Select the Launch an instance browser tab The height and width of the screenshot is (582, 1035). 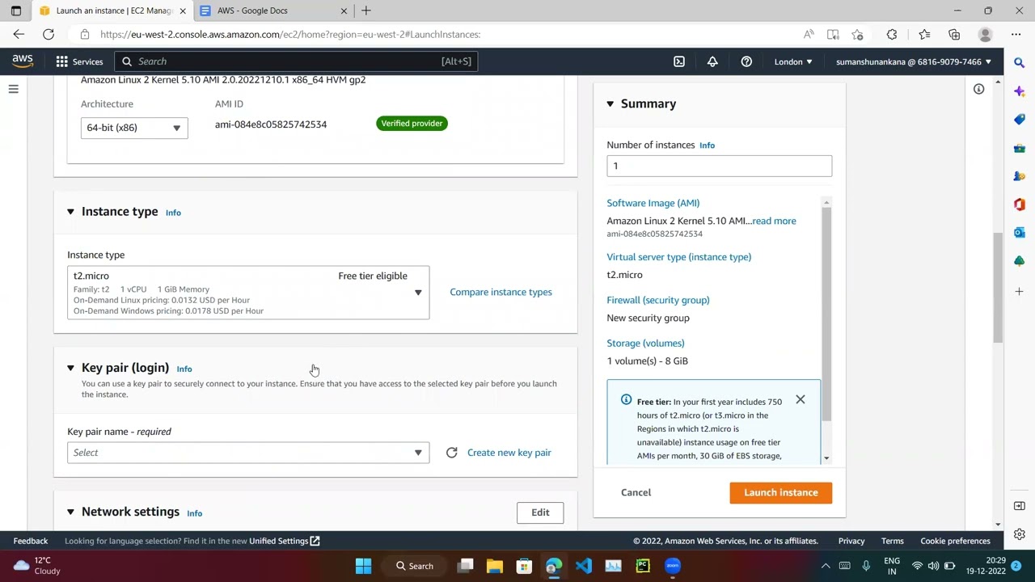(112, 11)
